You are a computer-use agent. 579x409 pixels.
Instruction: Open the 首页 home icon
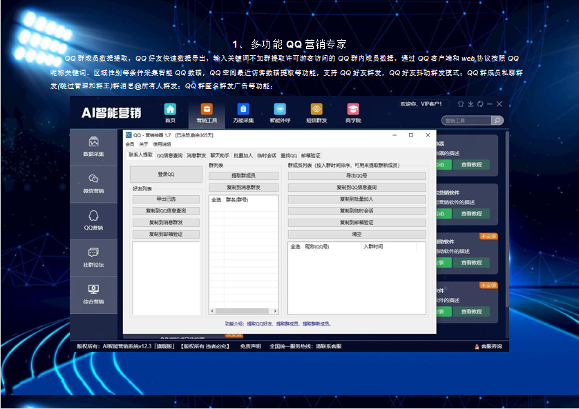[x=170, y=110]
